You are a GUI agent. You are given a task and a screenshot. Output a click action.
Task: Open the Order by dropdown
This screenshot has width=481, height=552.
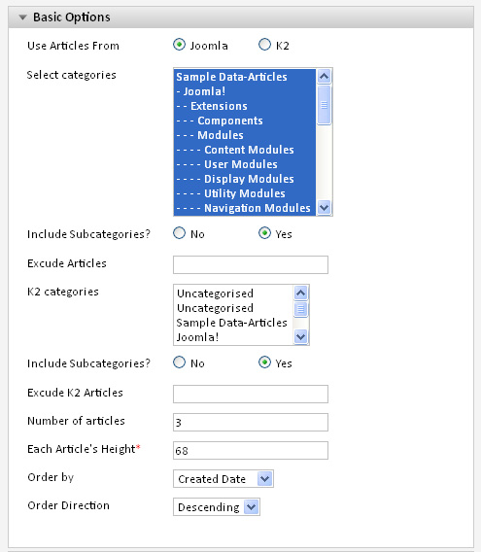(x=223, y=479)
